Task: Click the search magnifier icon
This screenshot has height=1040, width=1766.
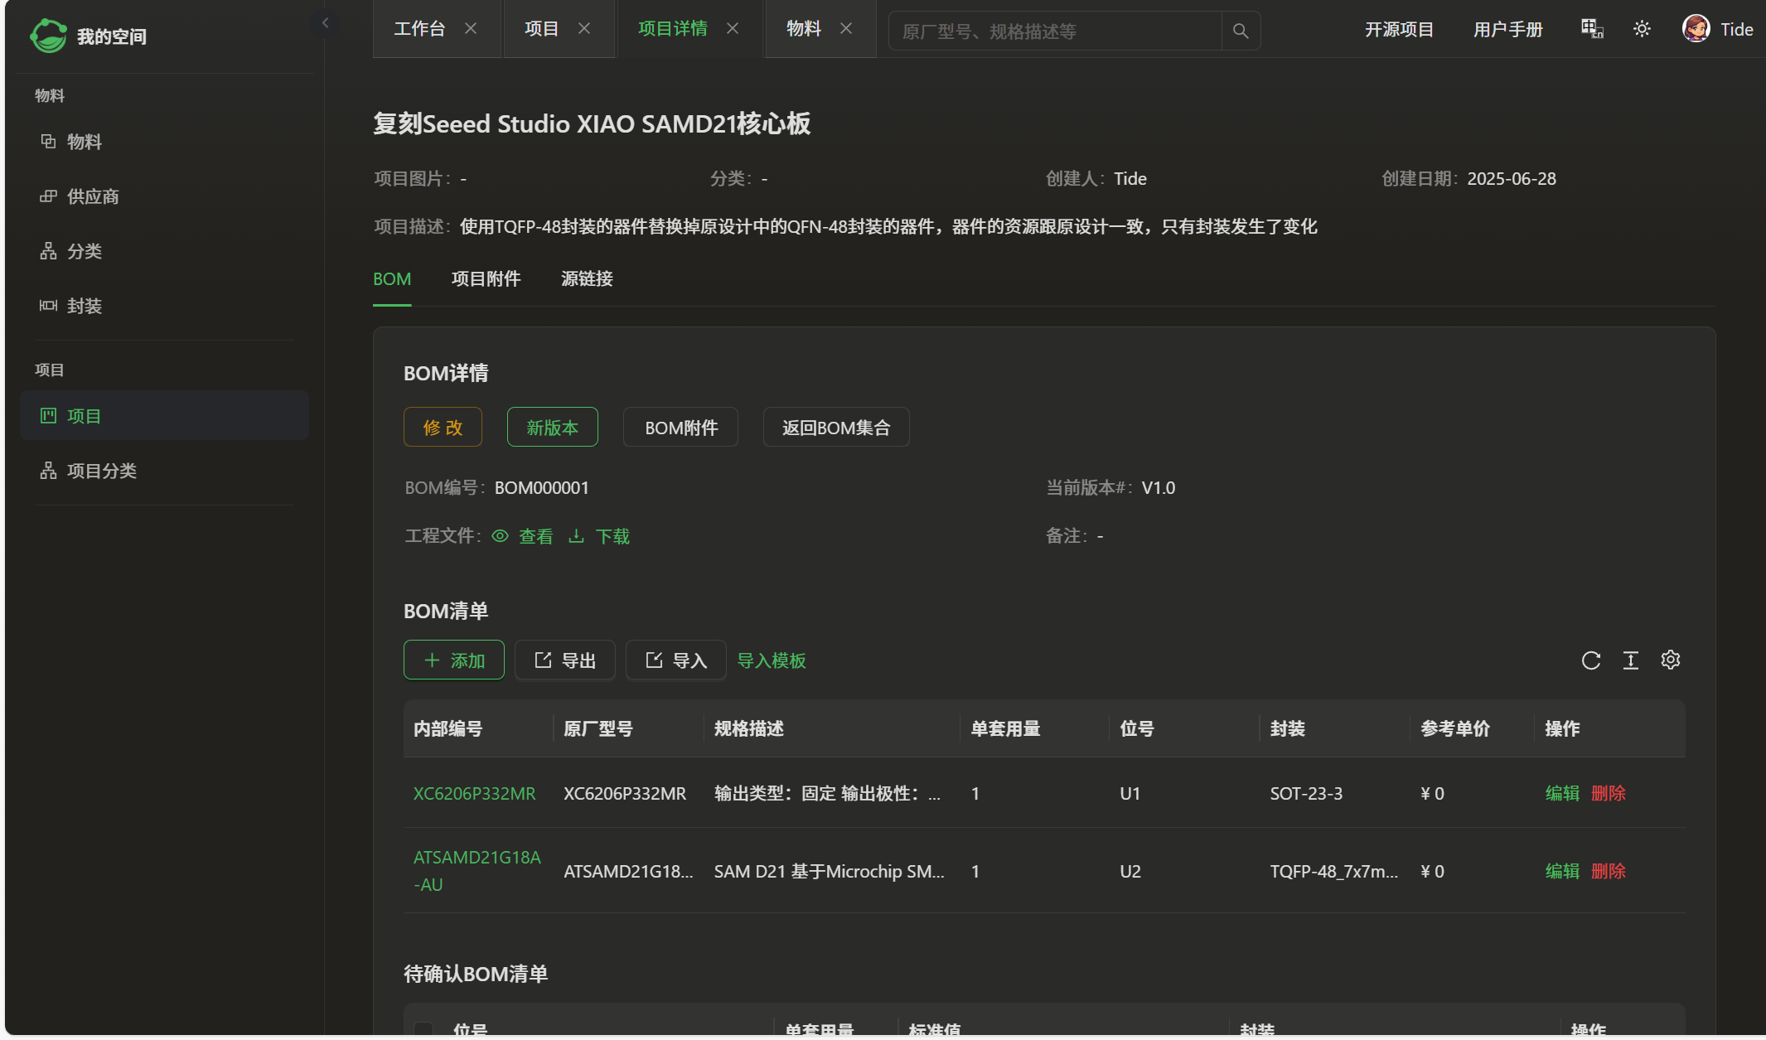Action: point(1241,31)
